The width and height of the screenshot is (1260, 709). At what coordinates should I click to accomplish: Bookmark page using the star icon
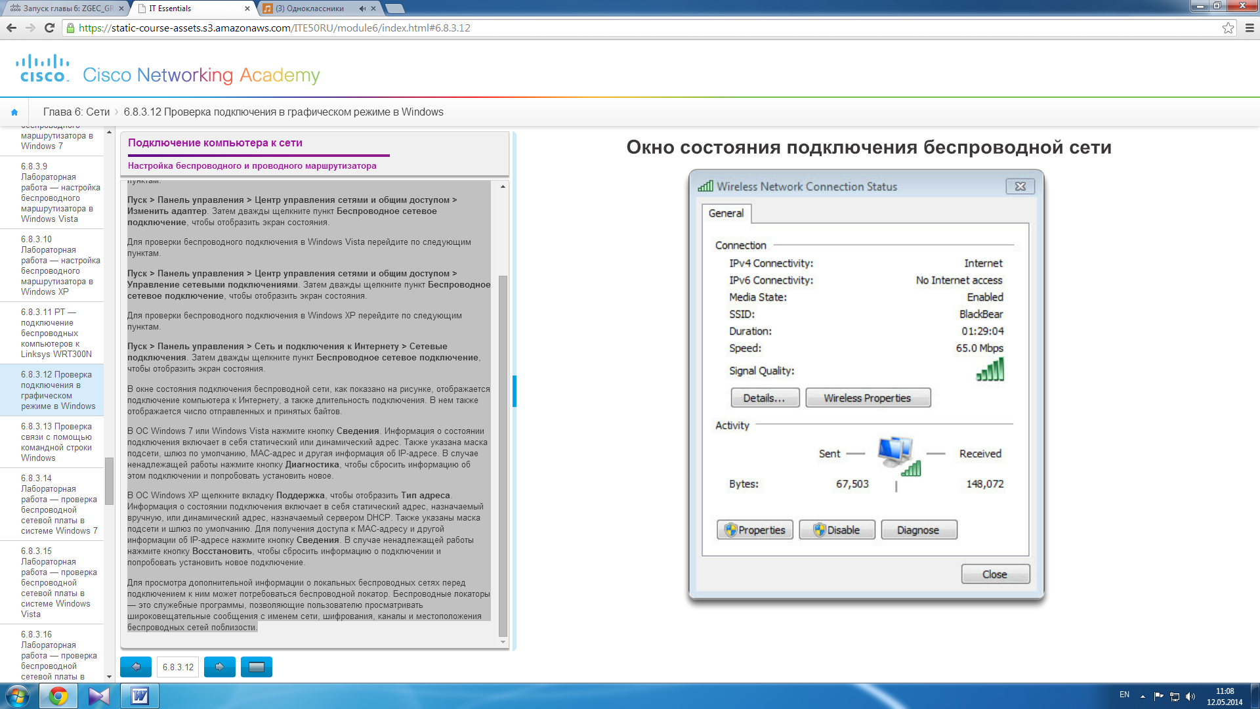[1228, 28]
